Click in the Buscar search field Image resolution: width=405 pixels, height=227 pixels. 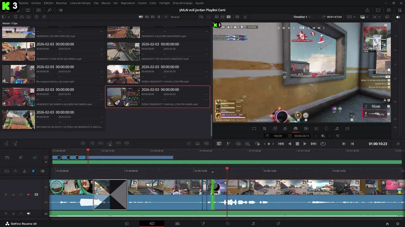(x=184, y=17)
